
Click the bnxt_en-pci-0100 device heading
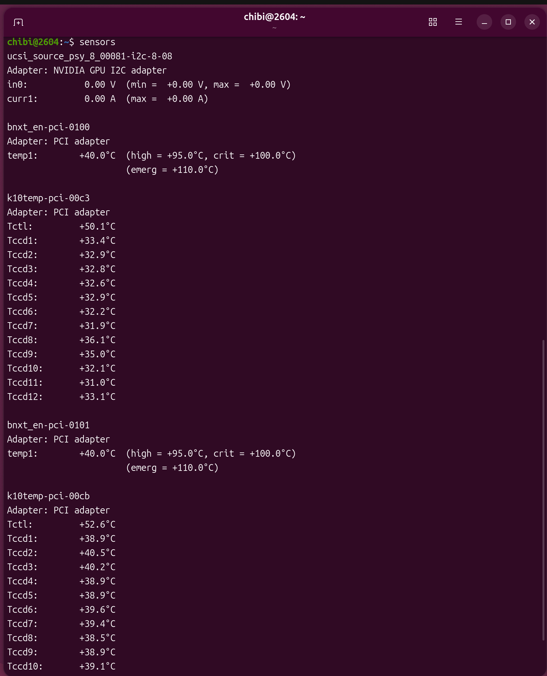click(x=48, y=127)
